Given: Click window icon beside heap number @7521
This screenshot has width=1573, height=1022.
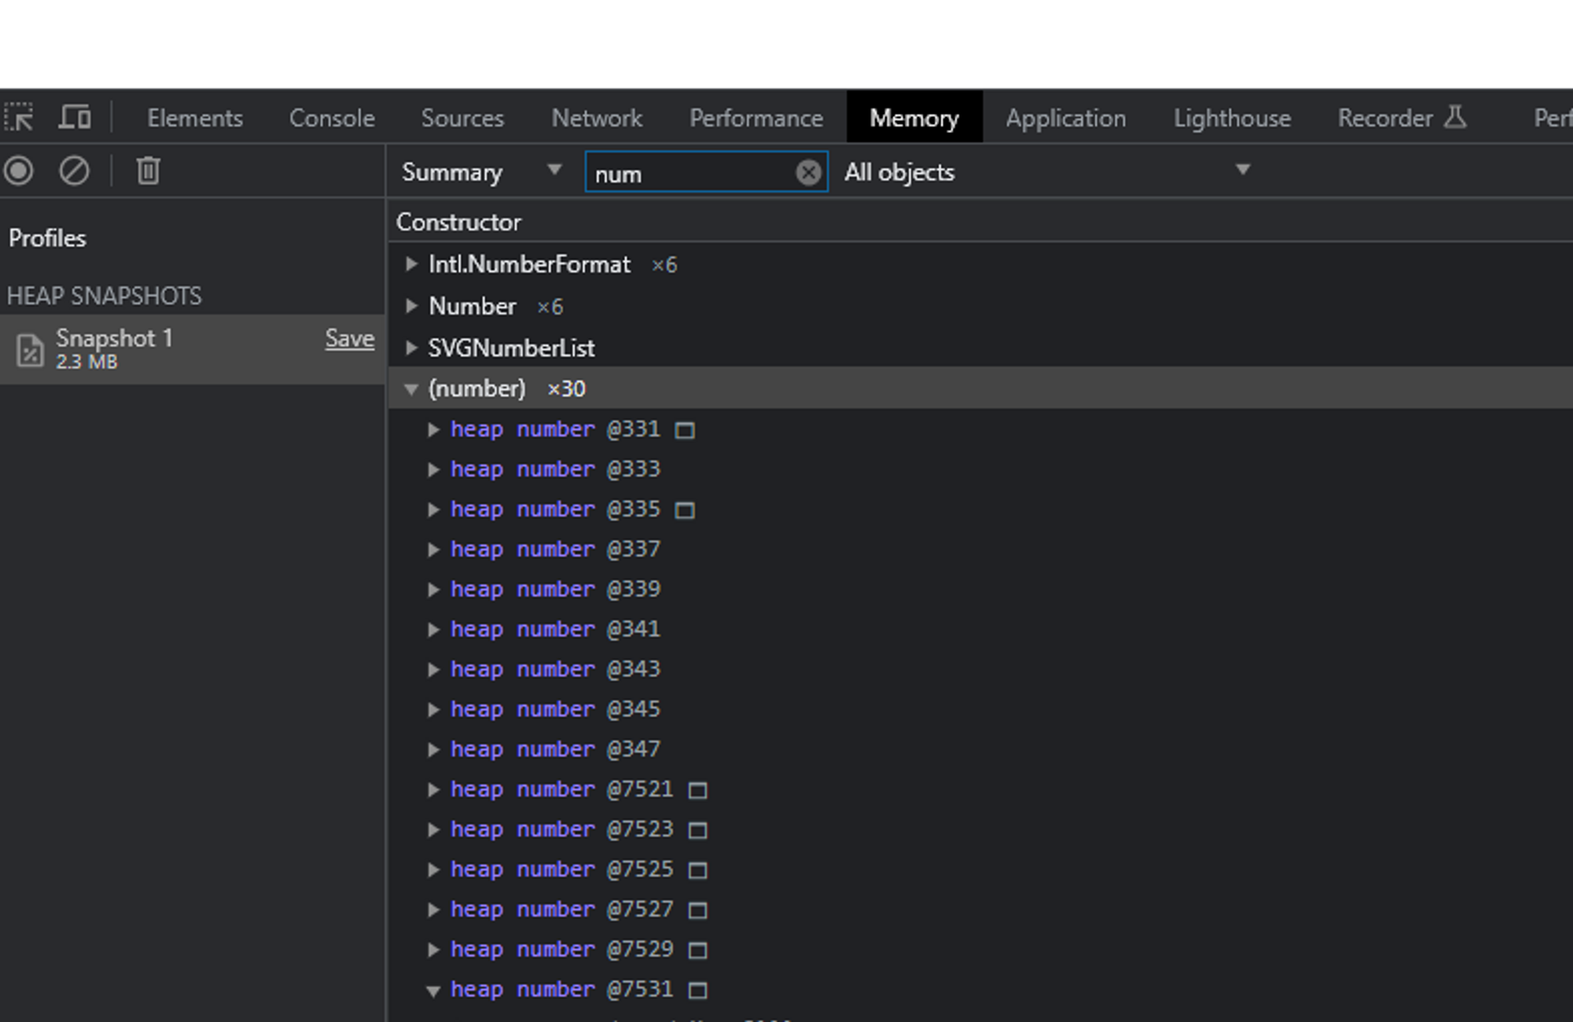Looking at the screenshot, I should (698, 791).
